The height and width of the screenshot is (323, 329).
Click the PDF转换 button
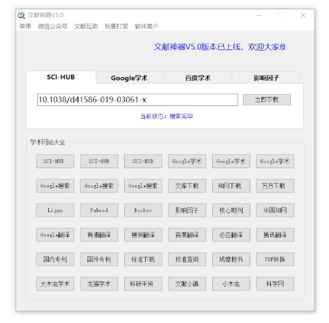click(275, 259)
